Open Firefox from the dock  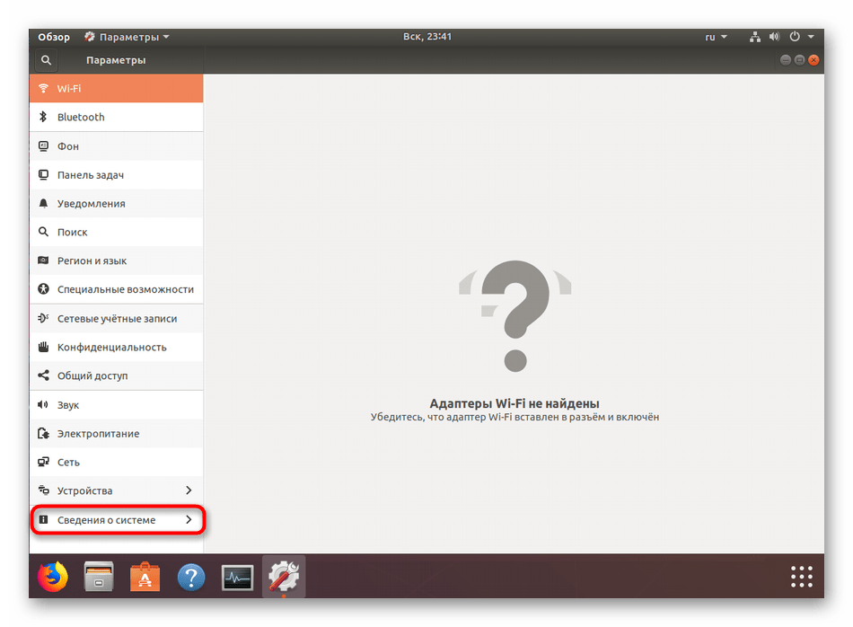(53, 577)
